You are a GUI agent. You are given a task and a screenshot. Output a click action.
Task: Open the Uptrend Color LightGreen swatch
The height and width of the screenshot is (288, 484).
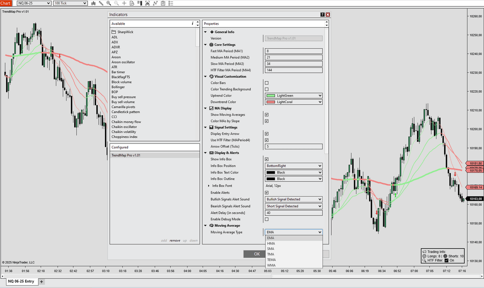tap(294, 96)
